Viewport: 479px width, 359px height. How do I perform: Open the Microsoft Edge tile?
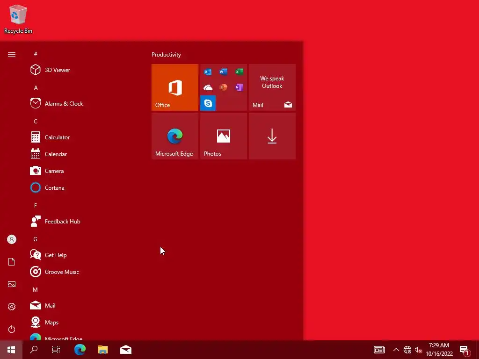coord(175,136)
